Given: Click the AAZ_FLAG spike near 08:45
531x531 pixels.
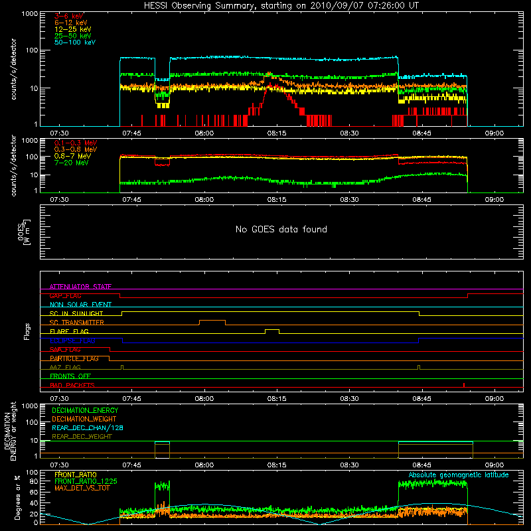Looking at the screenshot, I should click(x=419, y=367).
